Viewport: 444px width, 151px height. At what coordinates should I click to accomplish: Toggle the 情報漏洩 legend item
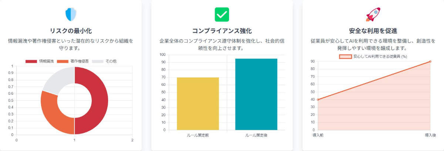40,61
